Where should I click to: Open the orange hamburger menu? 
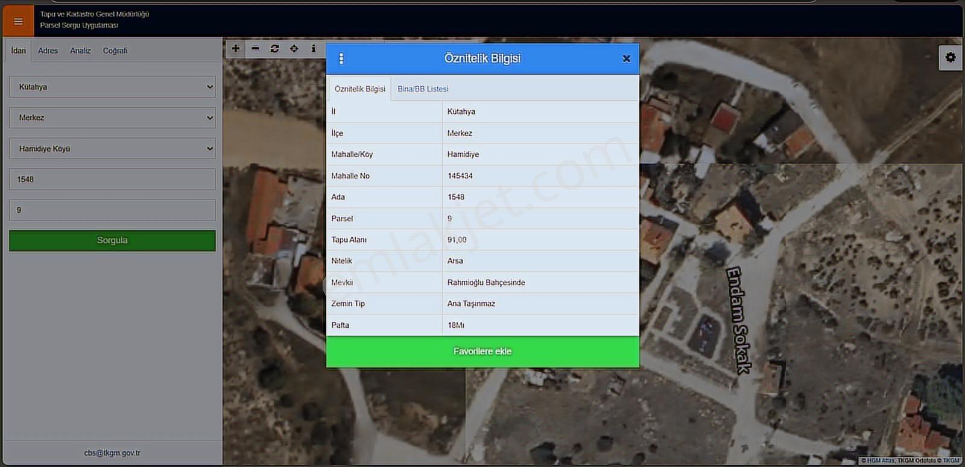18,21
